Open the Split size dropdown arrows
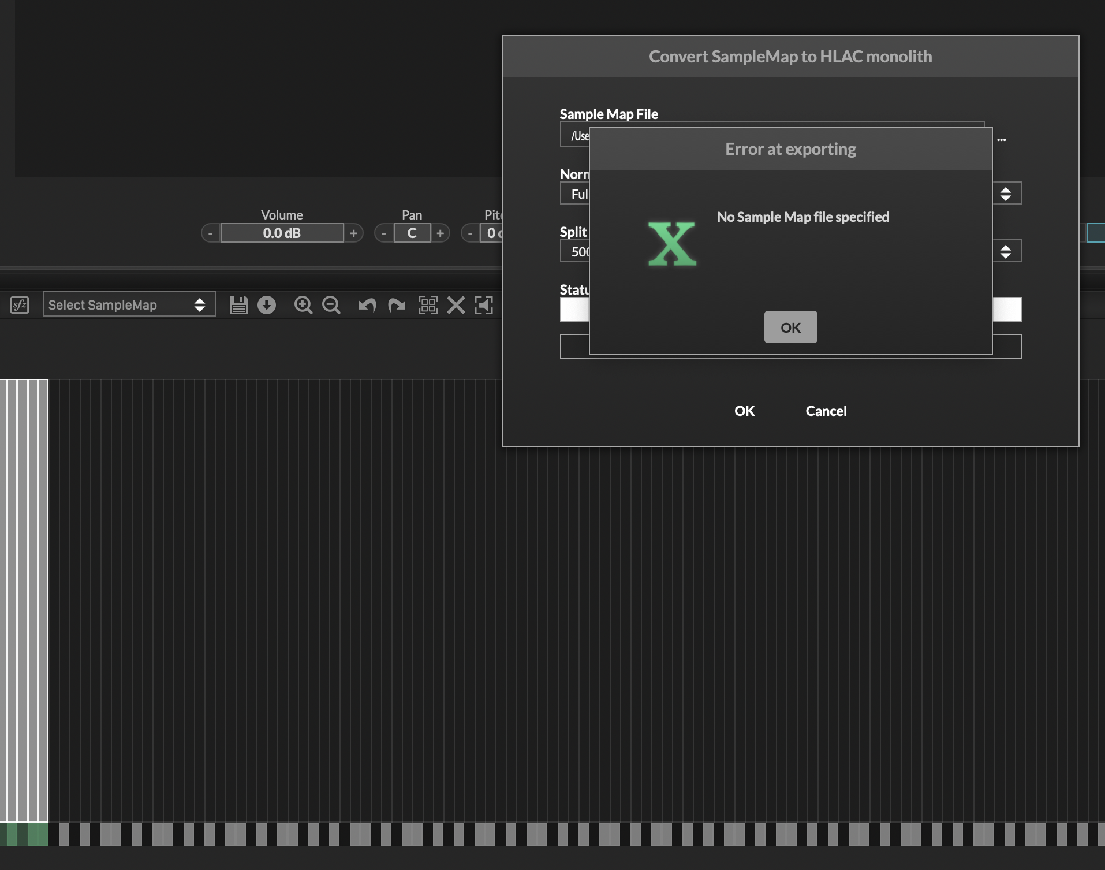Image resolution: width=1105 pixels, height=870 pixels. (x=1006, y=251)
